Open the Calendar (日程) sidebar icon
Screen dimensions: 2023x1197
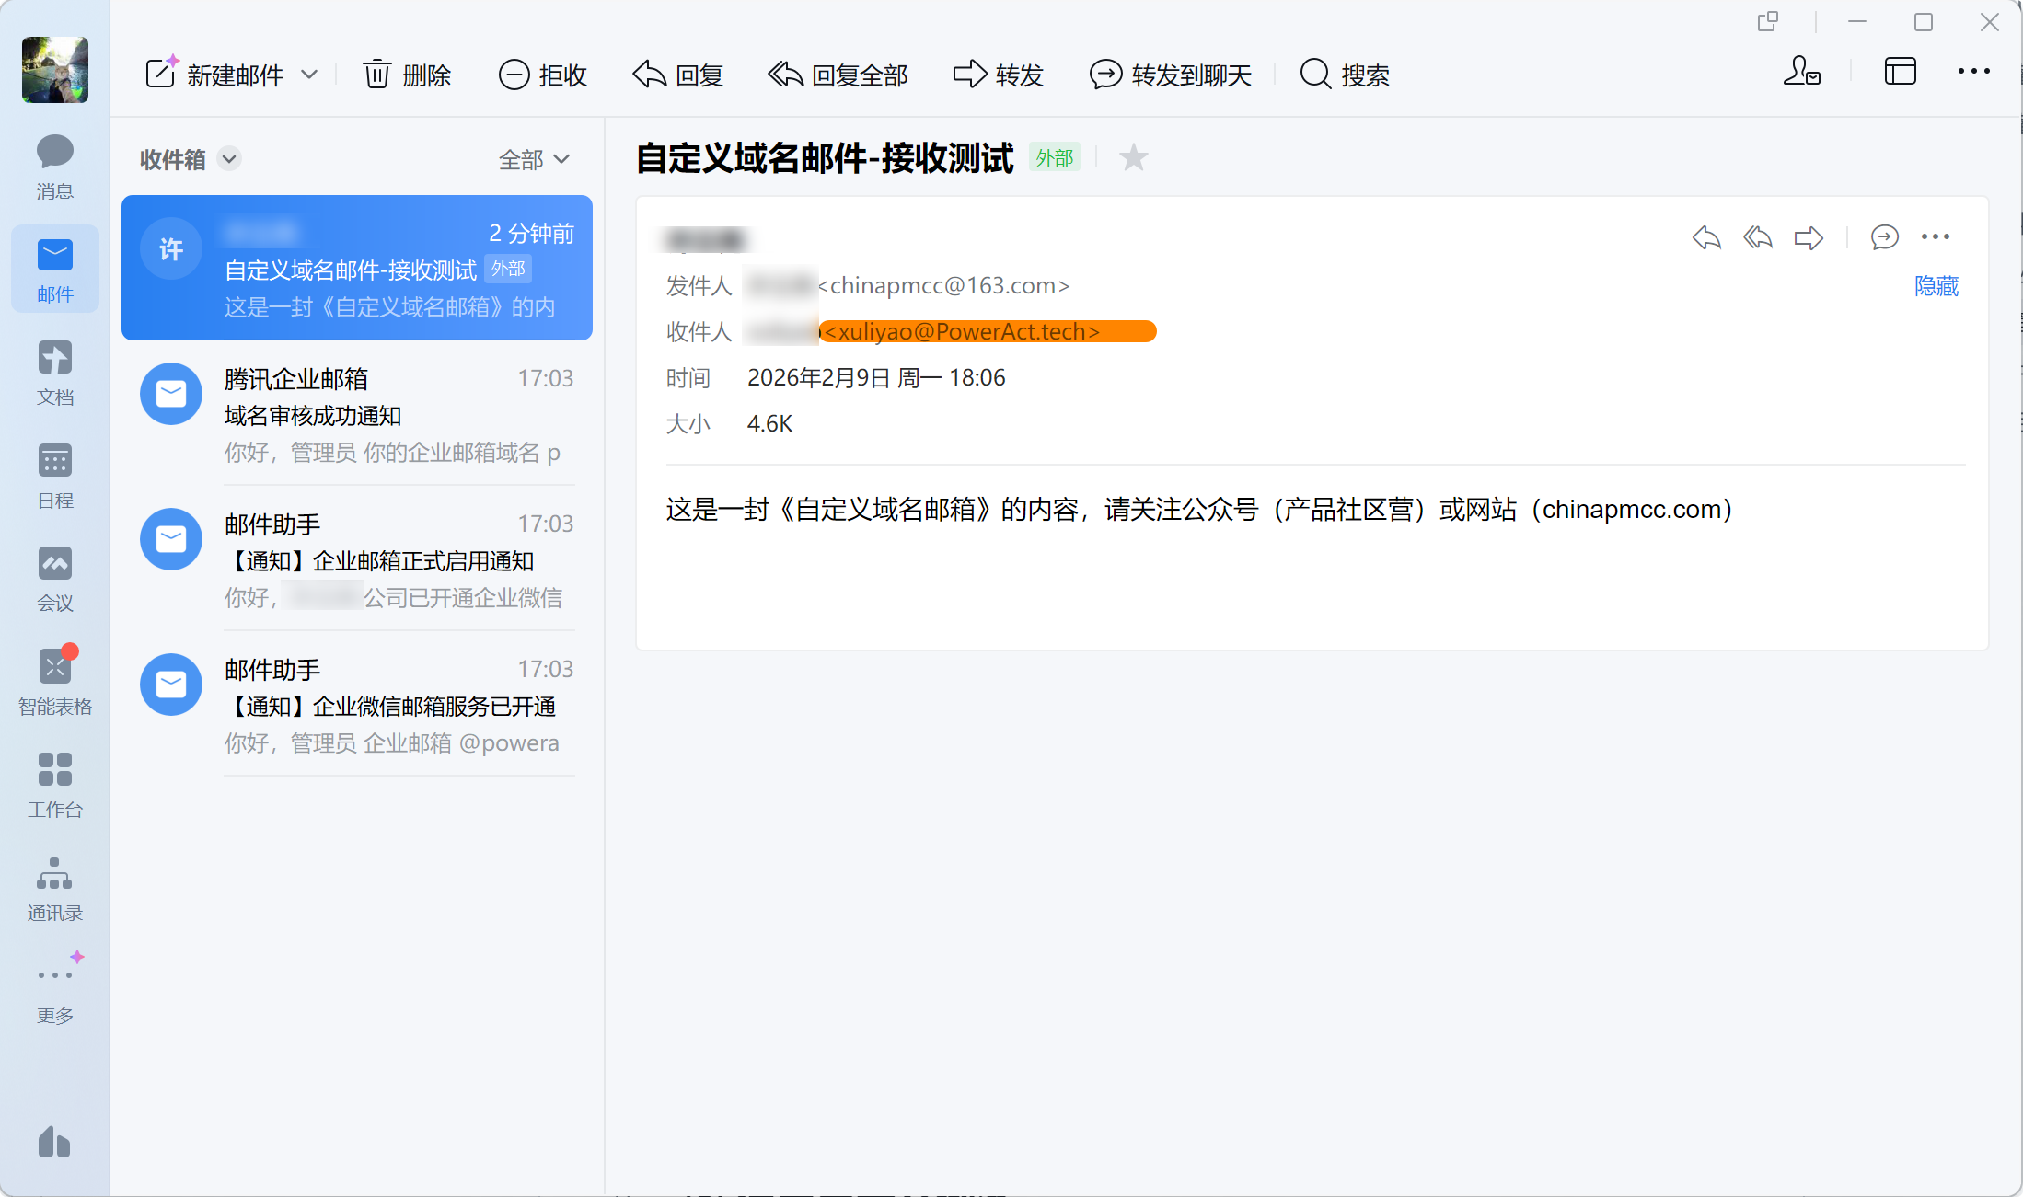(x=54, y=475)
